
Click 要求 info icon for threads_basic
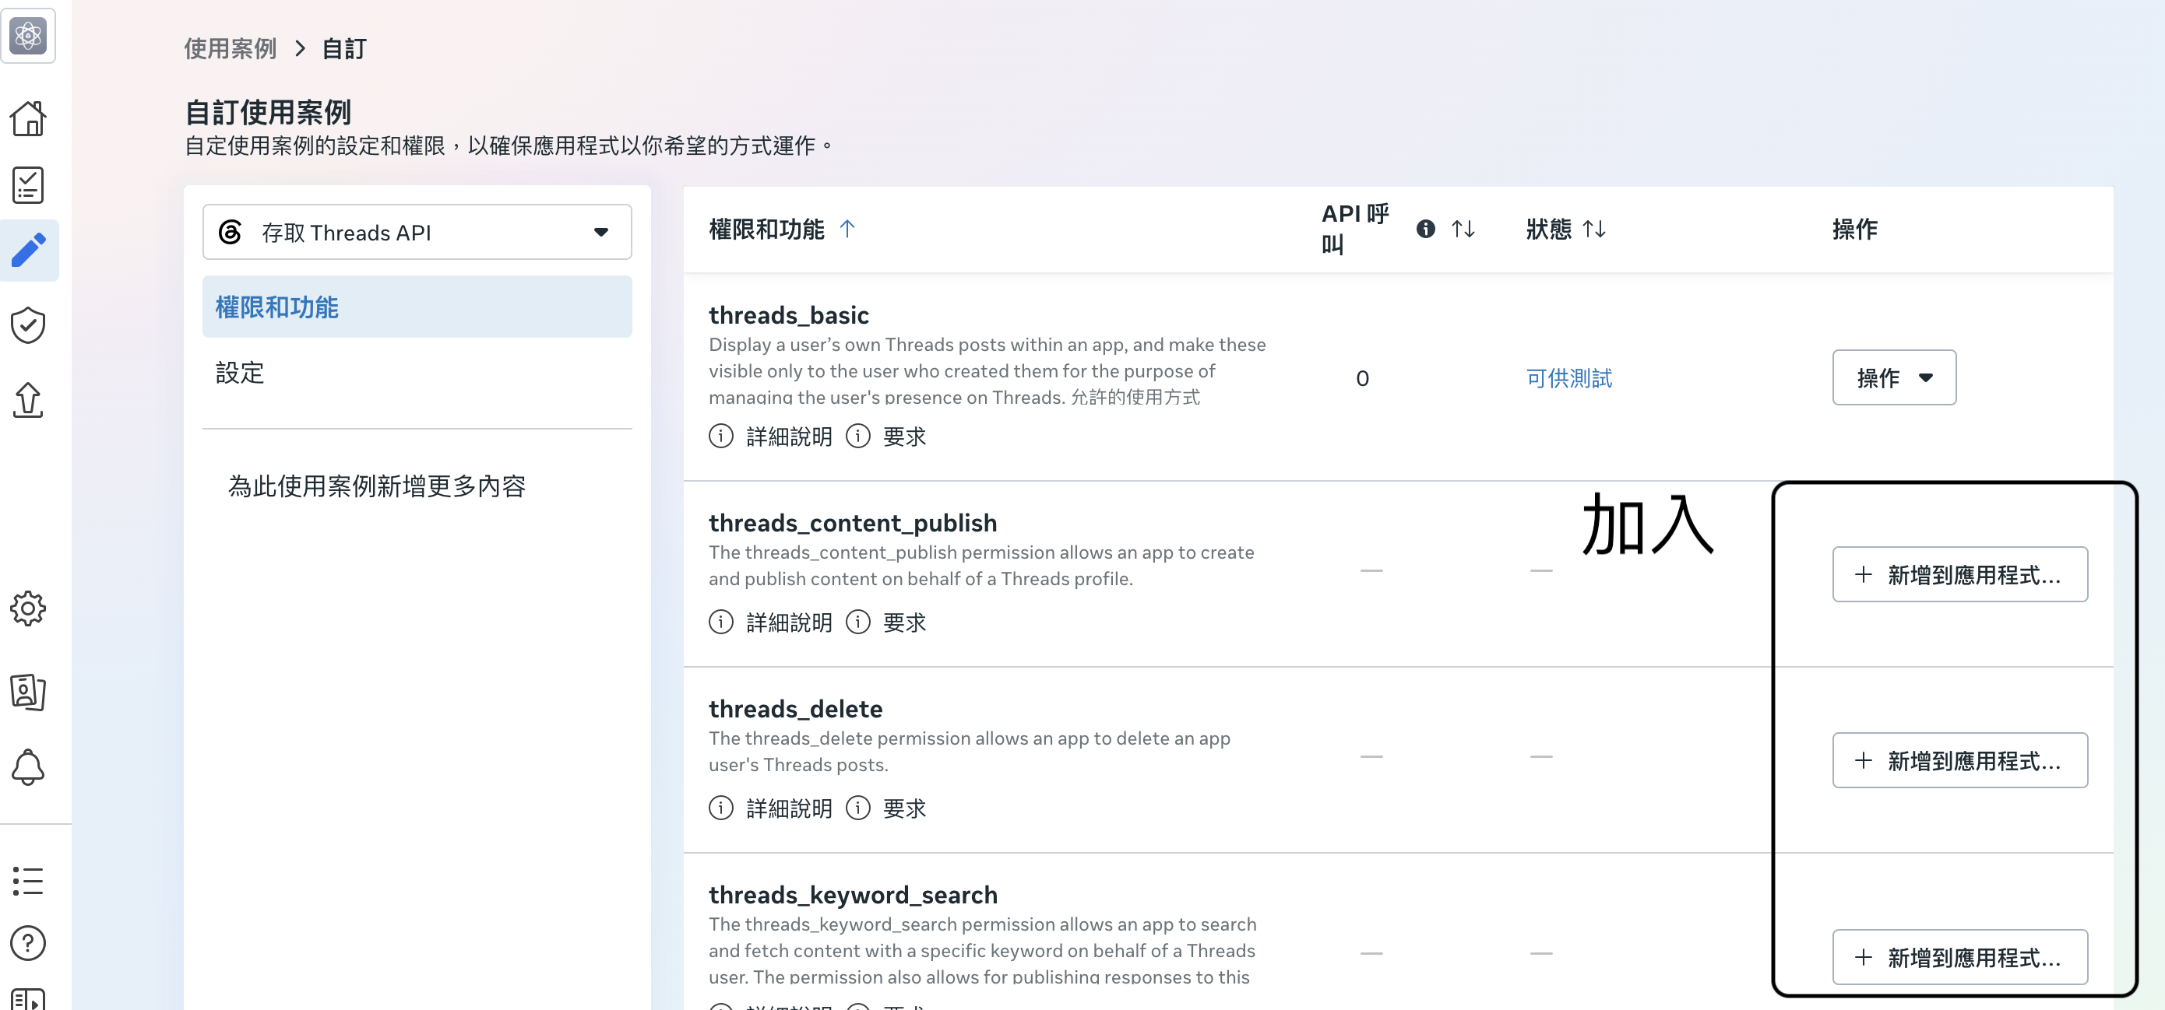858,436
